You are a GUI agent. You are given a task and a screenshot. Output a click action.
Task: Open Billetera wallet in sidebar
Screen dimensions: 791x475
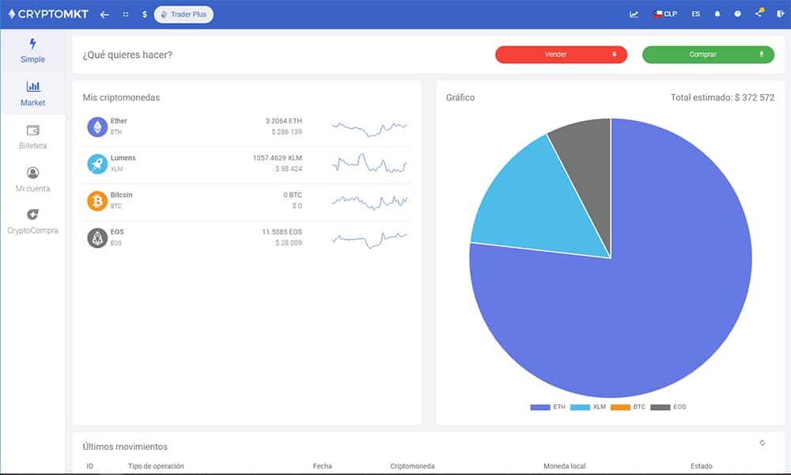tap(32, 137)
